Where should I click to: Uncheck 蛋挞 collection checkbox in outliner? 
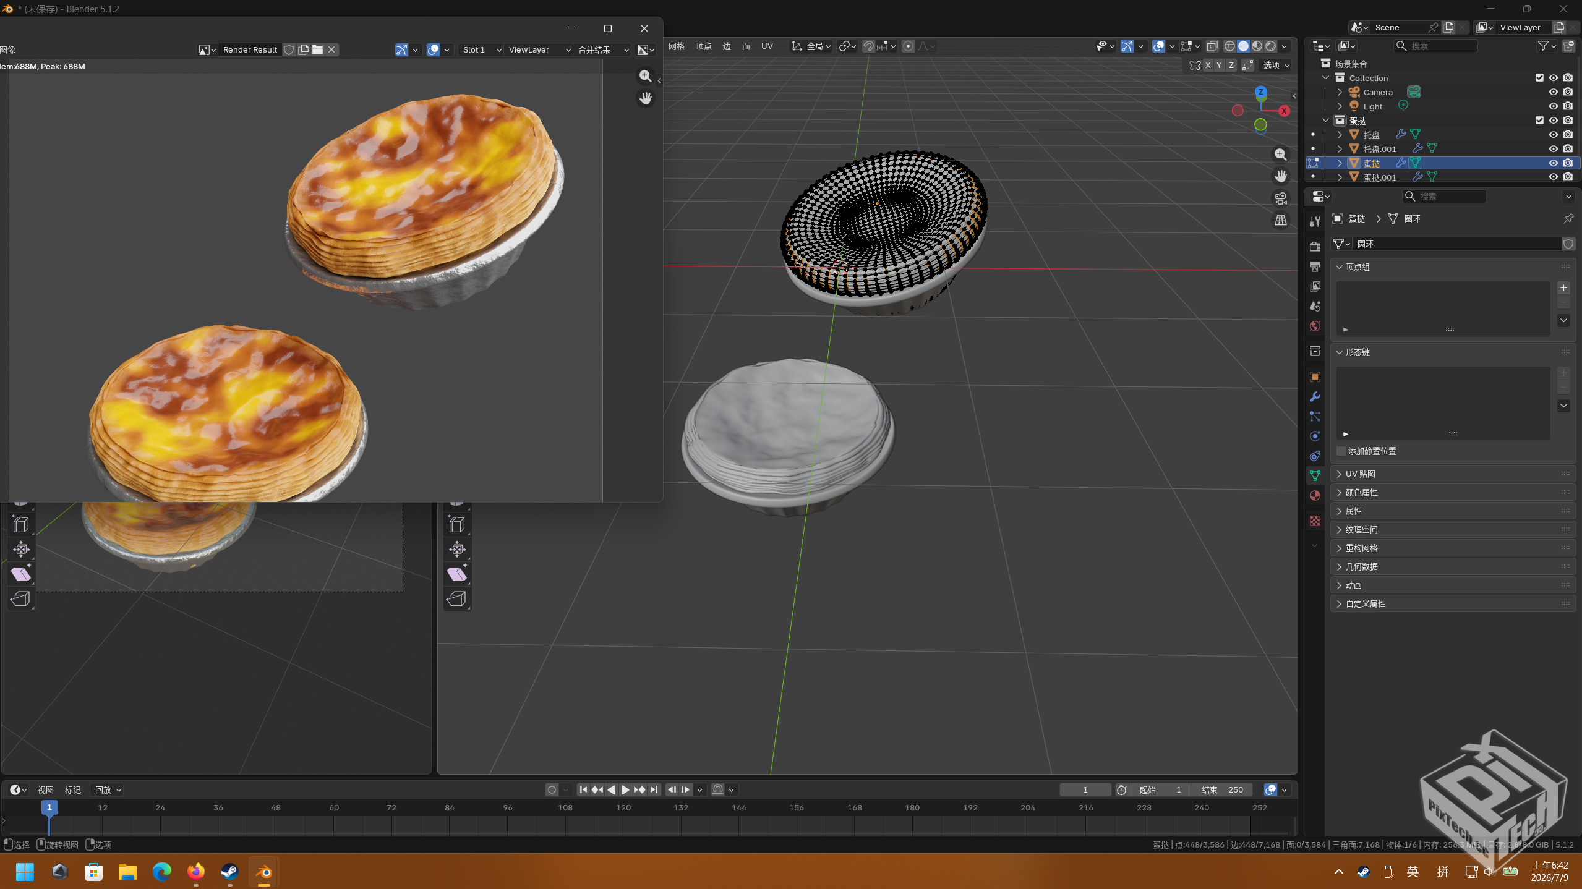(1539, 121)
